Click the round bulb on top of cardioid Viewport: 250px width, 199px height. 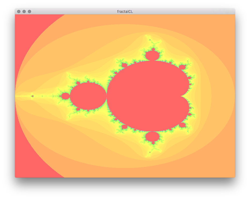tap(152, 56)
